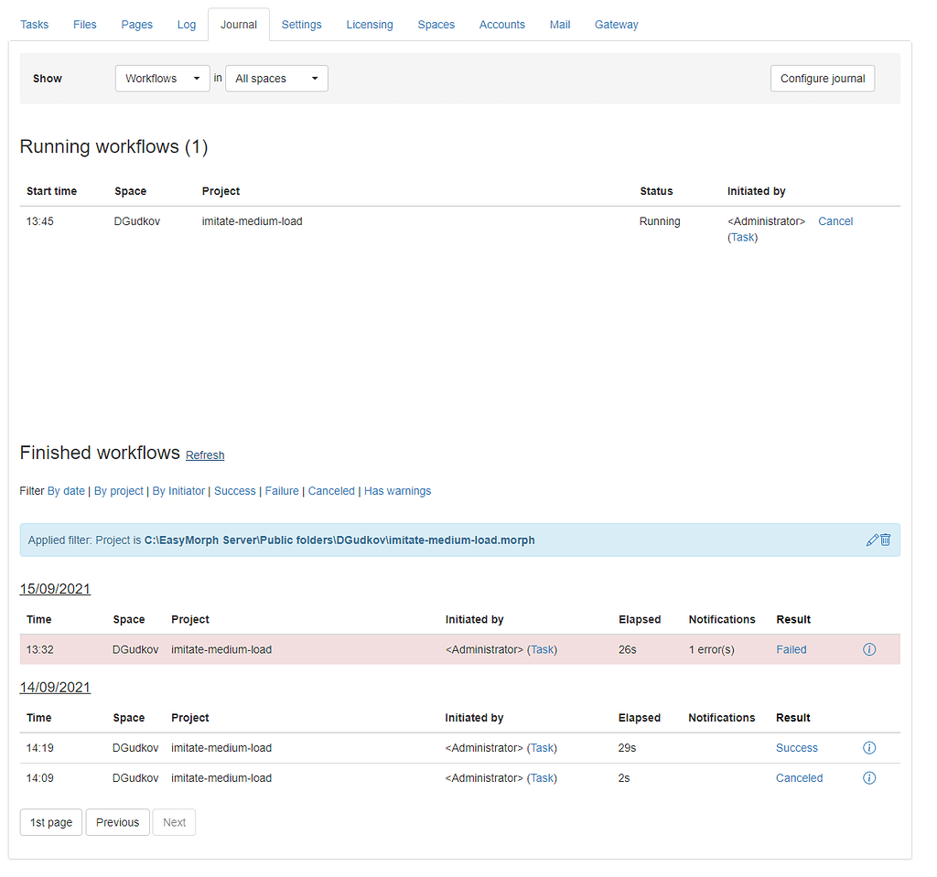Open the All spaces dropdown
The height and width of the screenshot is (877, 937).
[276, 79]
